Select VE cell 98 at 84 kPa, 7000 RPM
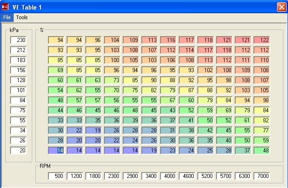 [262, 100]
